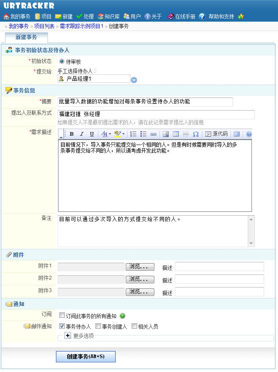278x372 pixels.
Task: Insert bulleted list in description editor
Action: point(143,134)
